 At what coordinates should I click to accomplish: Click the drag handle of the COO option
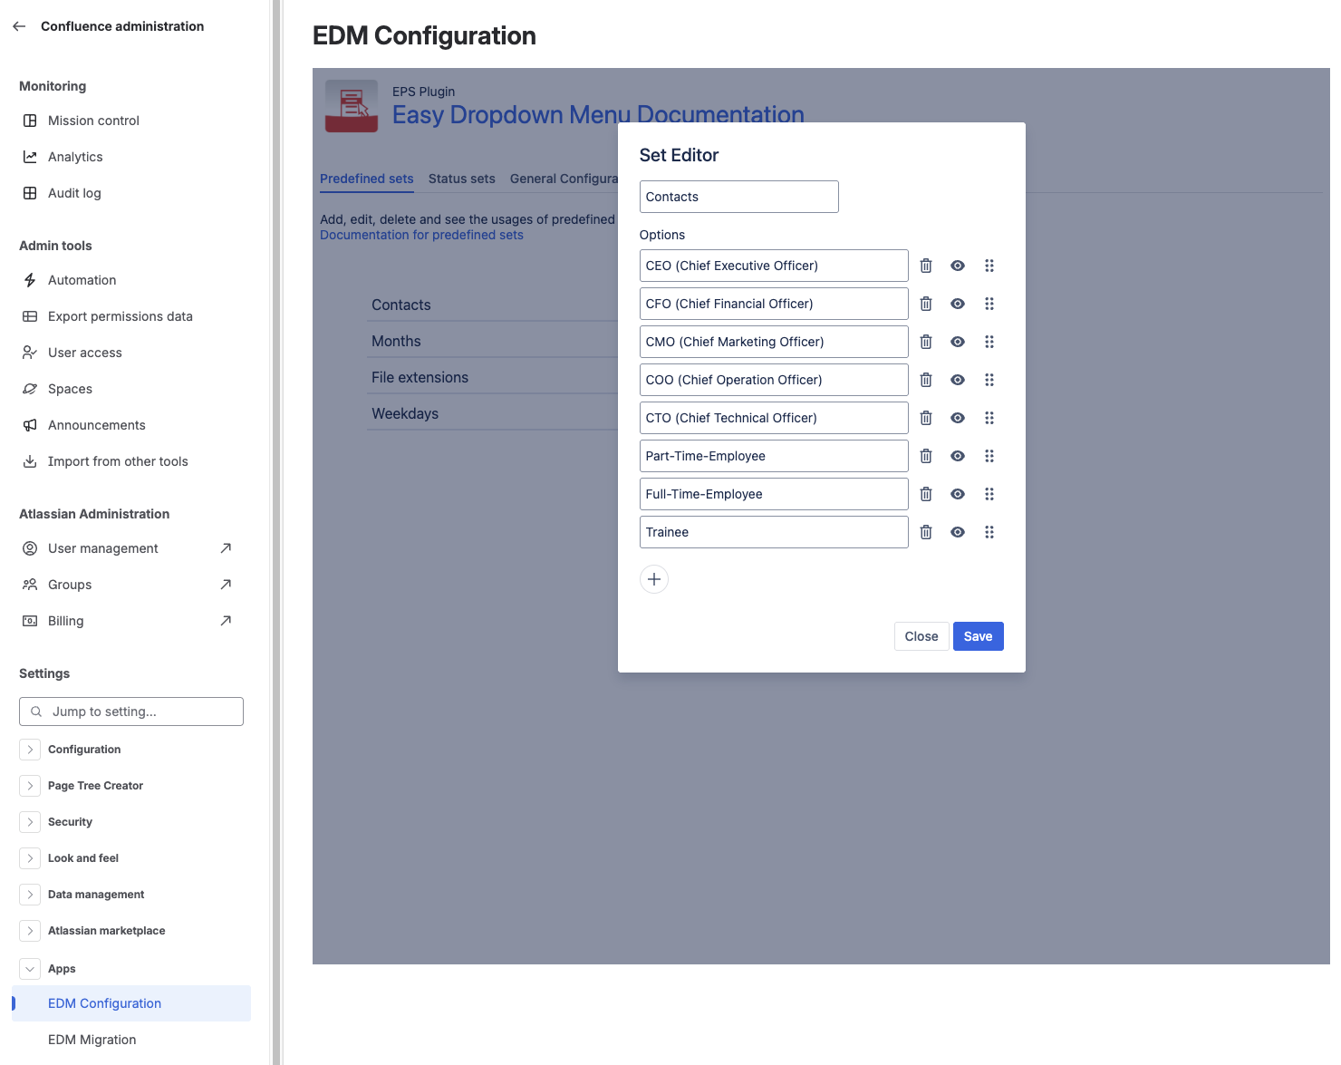[989, 380]
